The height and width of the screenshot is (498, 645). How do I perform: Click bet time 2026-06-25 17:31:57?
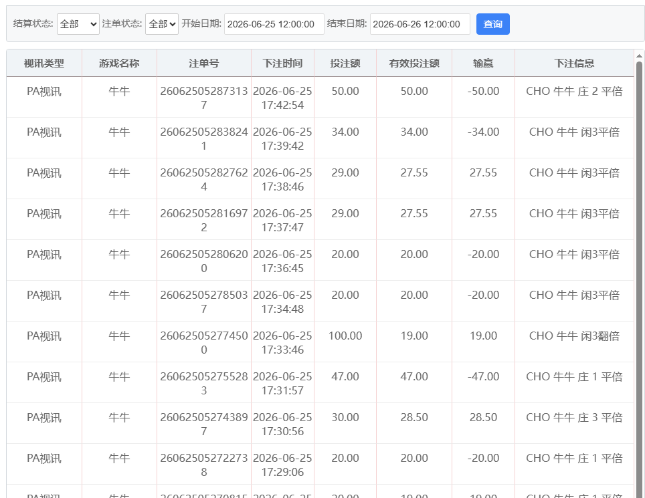(x=282, y=383)
